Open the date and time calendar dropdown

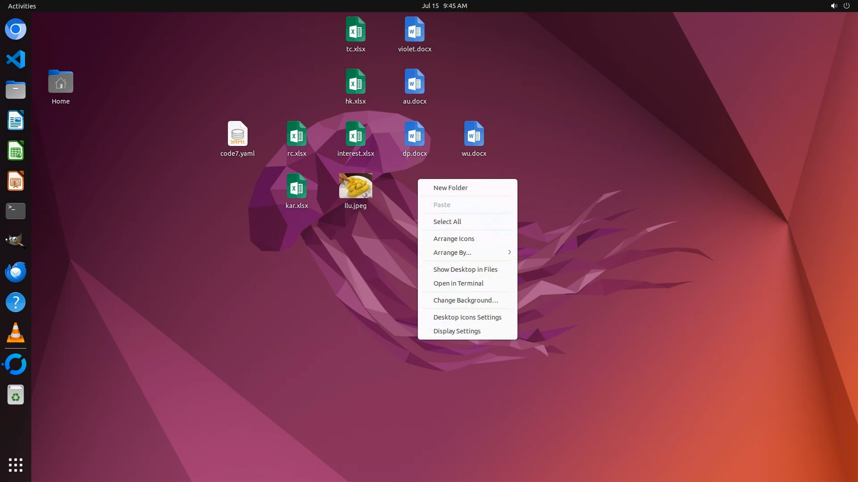[444, 6]
